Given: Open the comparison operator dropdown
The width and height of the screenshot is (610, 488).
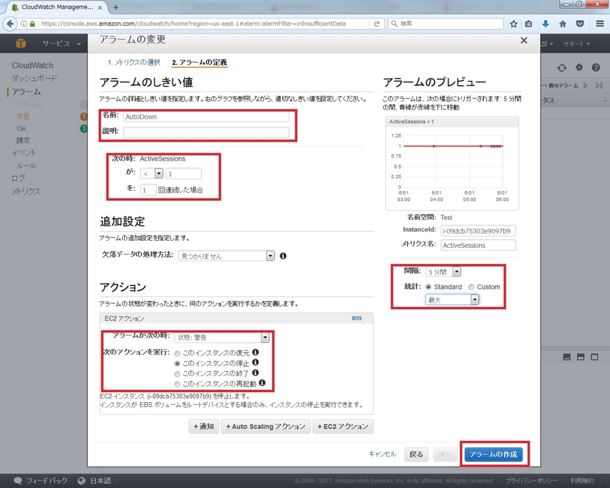Looking at the screenshot, I should [152, 173].
